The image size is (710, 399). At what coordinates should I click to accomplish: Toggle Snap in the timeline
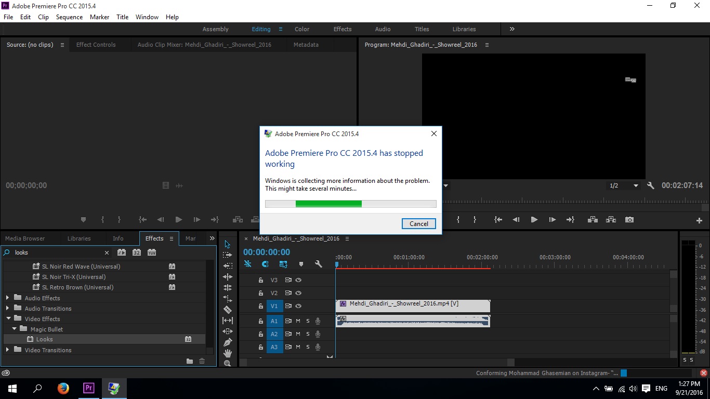coord(265,264)
